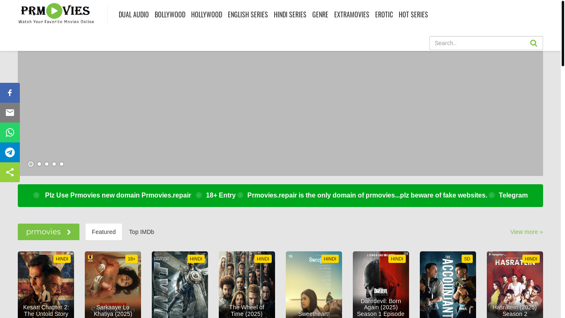The width and height of the screenshot is (565, 318).
Task: Open Daredevil: Born Again poster
Action: click(381, 284)
